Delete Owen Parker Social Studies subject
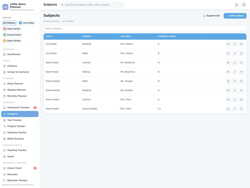This screenshot has width=250, height=188. point(241,109)
